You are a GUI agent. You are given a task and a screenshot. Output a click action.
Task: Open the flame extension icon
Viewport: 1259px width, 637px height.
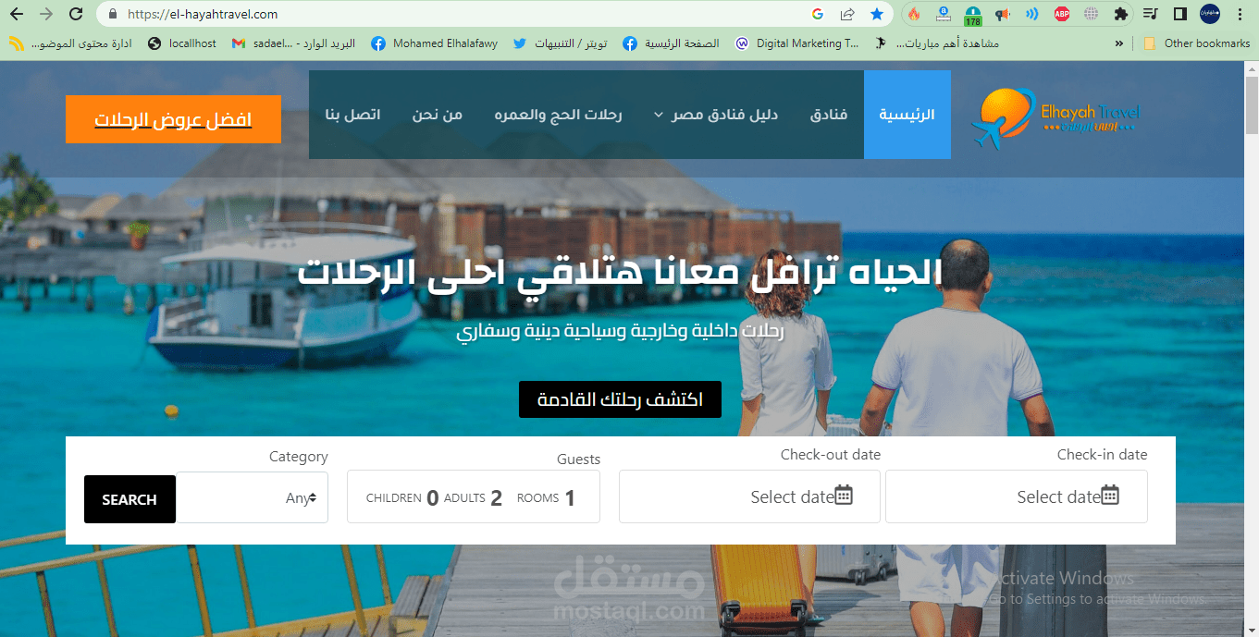914,14
